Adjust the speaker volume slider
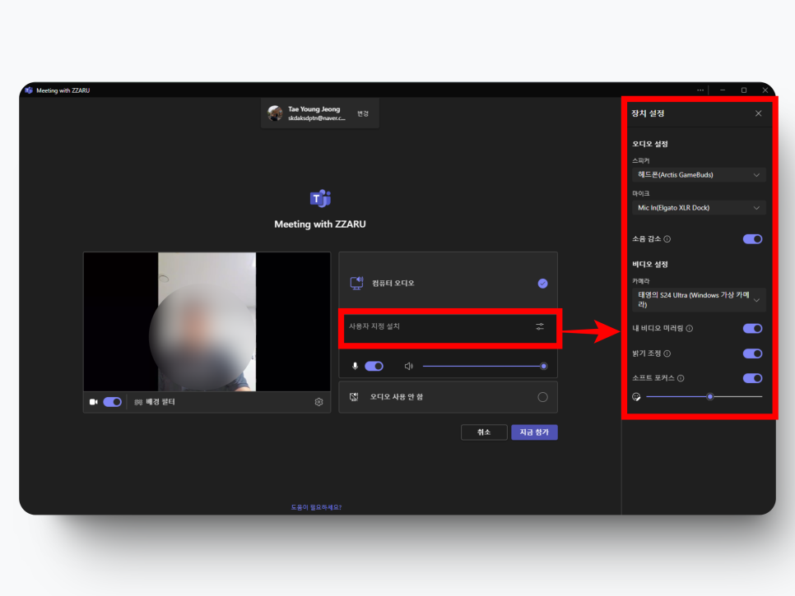Screen dimensions: 795x596 tap(484, 366)
